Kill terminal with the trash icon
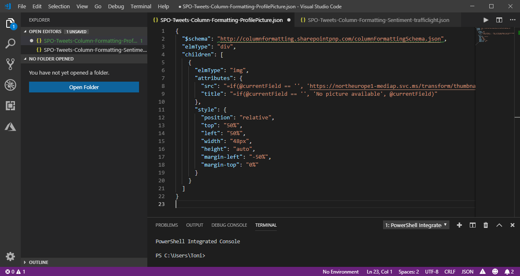 [486, 225]
